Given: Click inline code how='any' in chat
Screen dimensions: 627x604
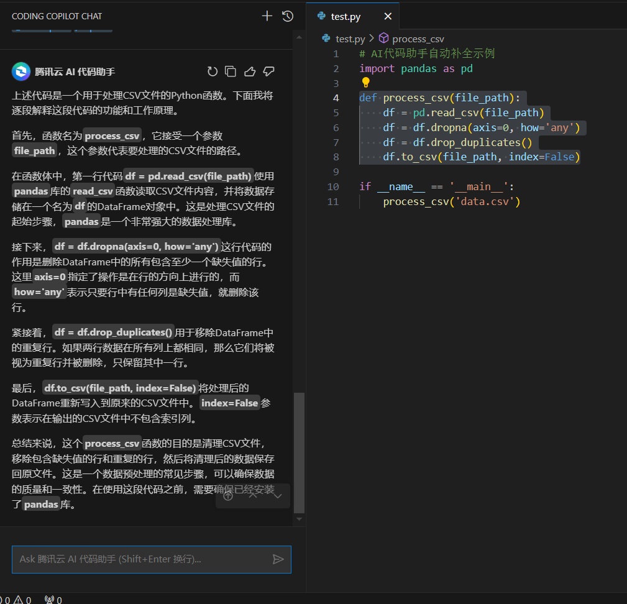Looking at the screenshot, I should pos(39,292).
